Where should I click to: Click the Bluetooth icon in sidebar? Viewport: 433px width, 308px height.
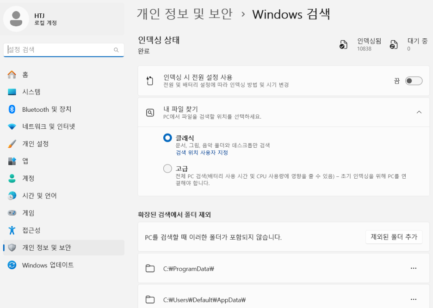[x=12, y=109]
